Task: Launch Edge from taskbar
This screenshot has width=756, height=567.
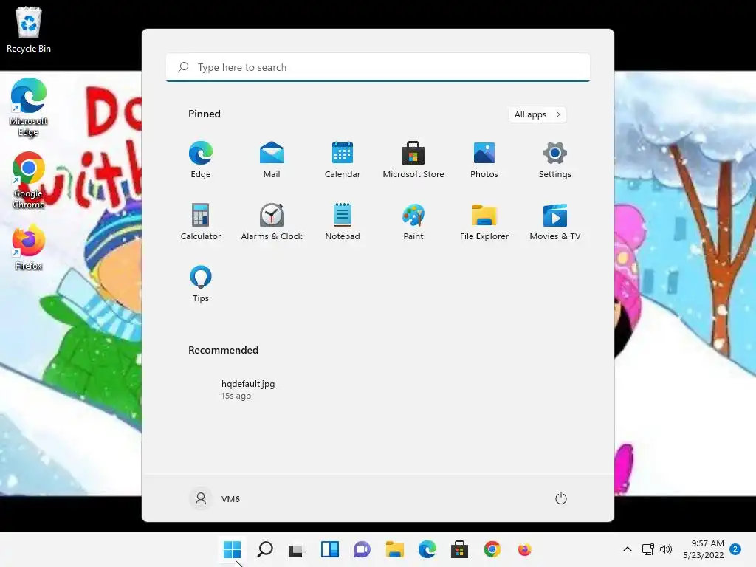Action: coord(427,549)
